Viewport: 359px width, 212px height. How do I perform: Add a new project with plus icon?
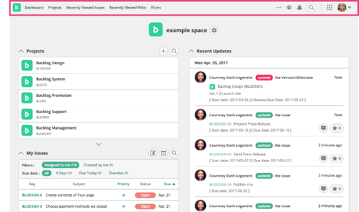click(x=164, y=51)
